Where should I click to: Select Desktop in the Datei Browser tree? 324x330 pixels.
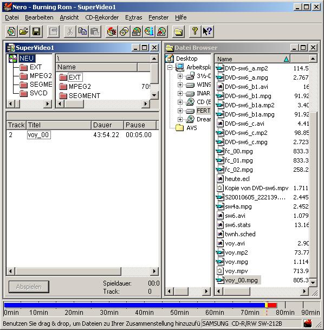point(186,59)
